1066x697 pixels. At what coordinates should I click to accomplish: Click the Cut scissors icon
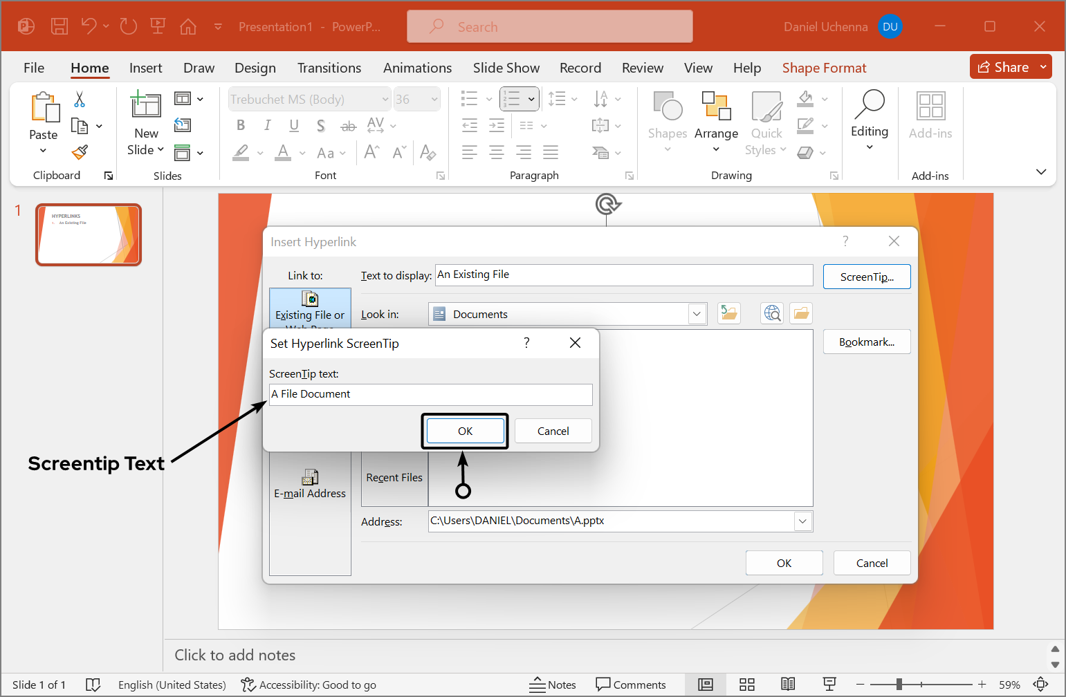80,100
